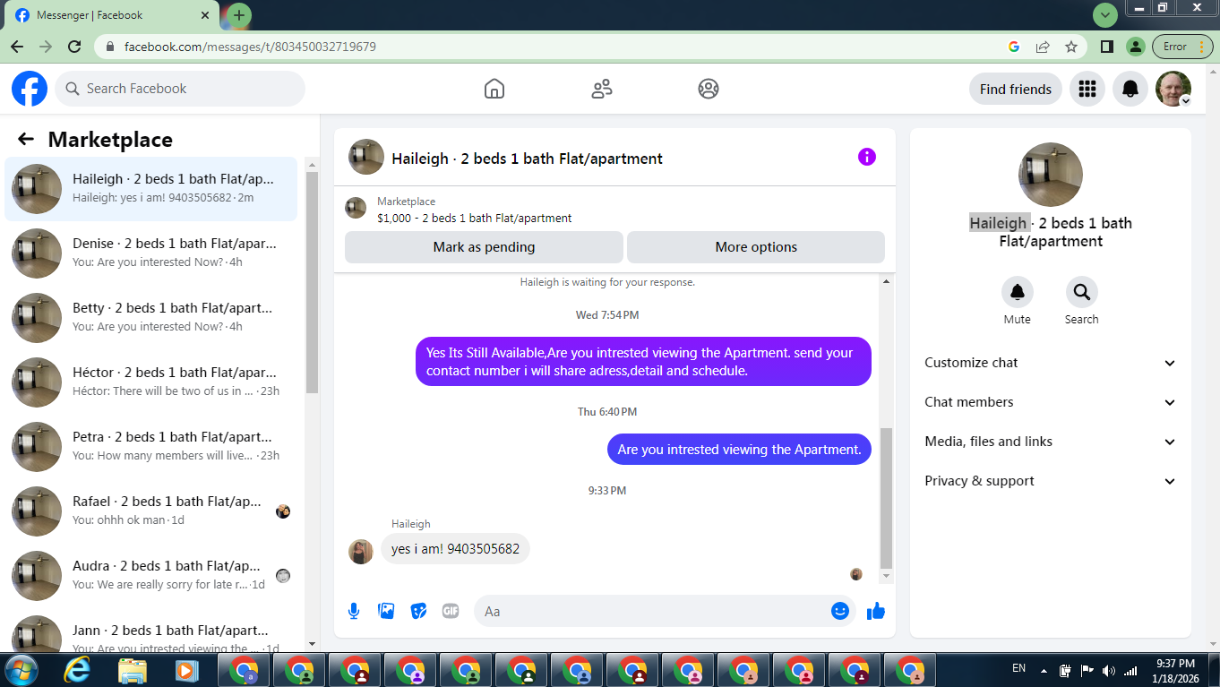Share this page icon in address bar

pyautogui.click(x=1043, y=47)
